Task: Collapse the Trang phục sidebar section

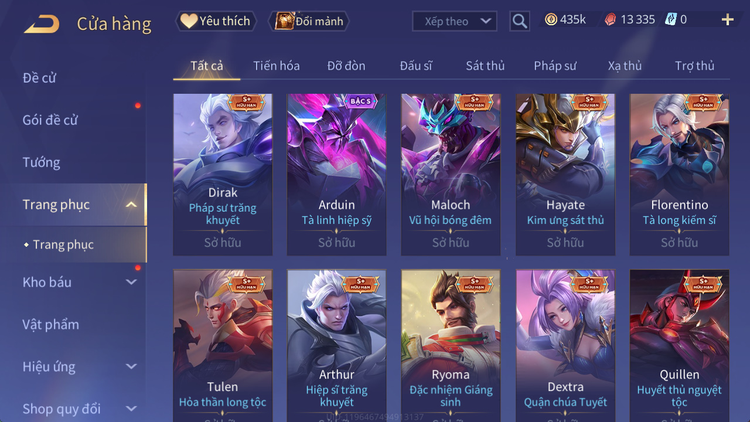Action: pos(131,205)
